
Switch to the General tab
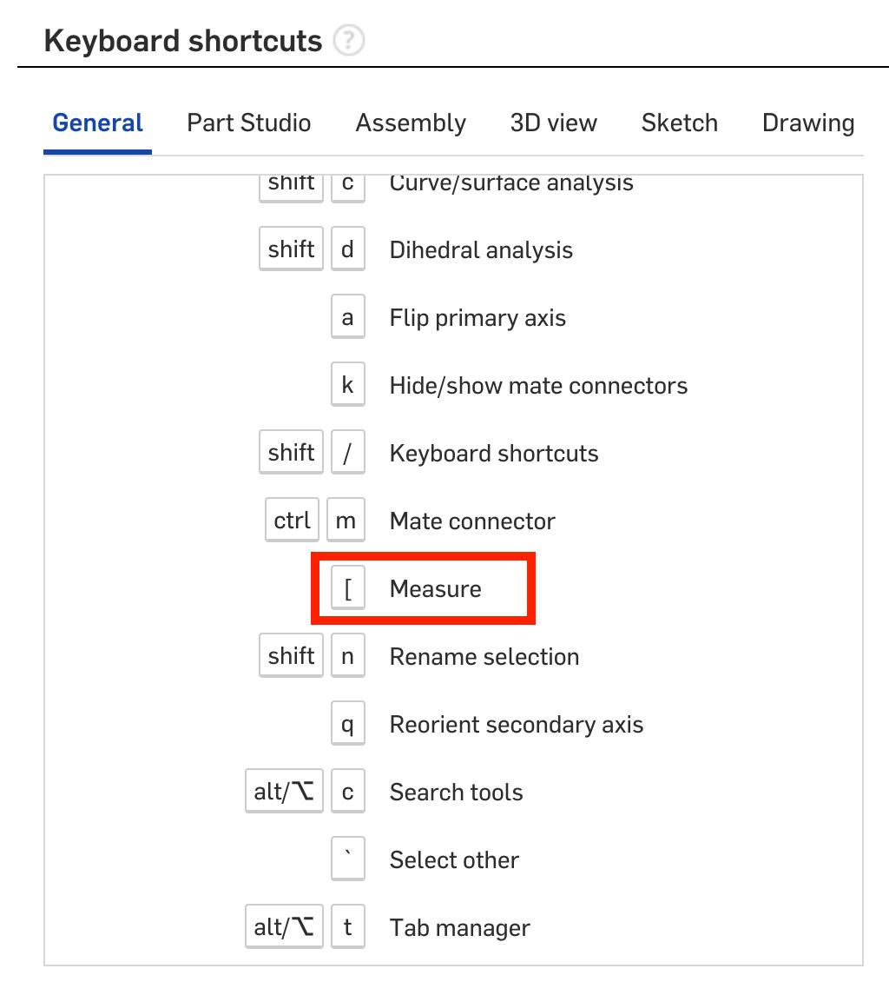point(97,123)
